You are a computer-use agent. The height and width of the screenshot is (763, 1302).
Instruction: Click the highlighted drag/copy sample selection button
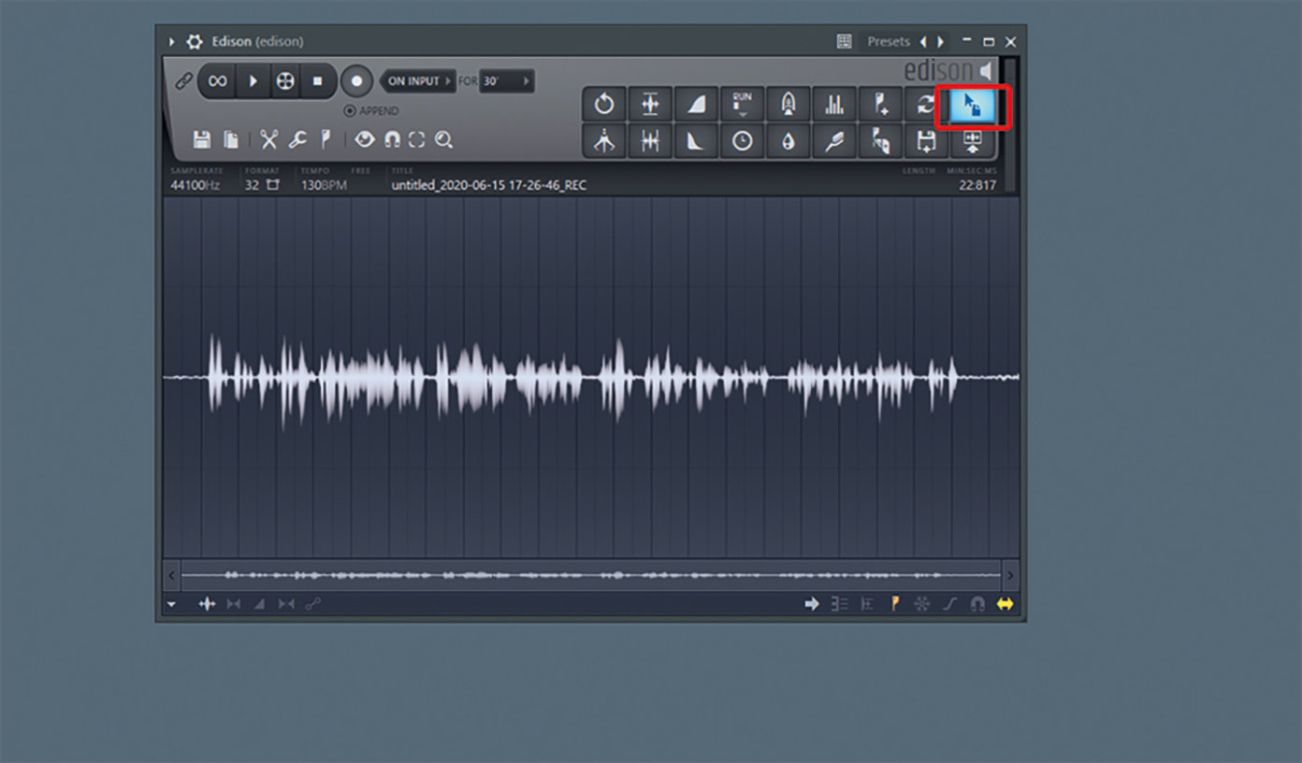pos(973,107)
